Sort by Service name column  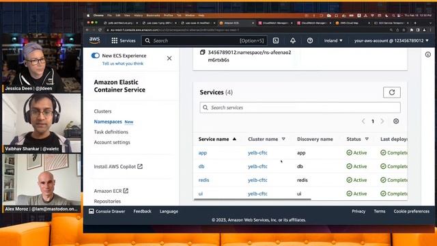[217, 139]
